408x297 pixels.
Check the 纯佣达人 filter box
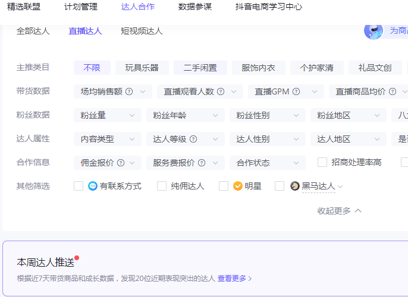coord(162,186)
